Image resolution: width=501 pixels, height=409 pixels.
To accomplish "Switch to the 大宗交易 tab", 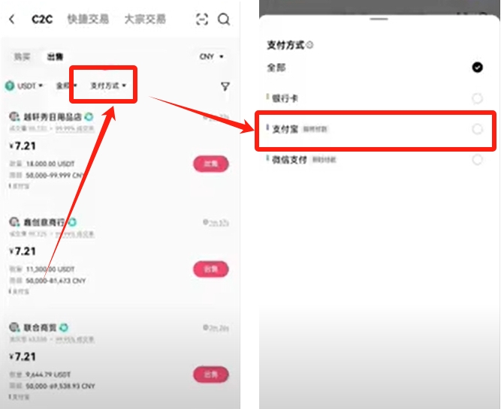I will point(145,20).
